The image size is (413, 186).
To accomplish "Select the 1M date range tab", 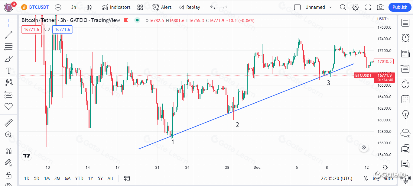I will (47, 178).
